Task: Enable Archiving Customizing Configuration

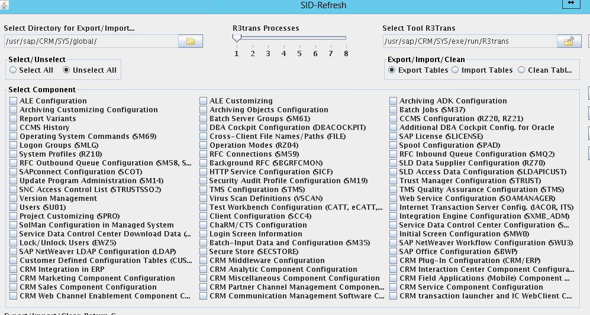Action: point(14,110)
